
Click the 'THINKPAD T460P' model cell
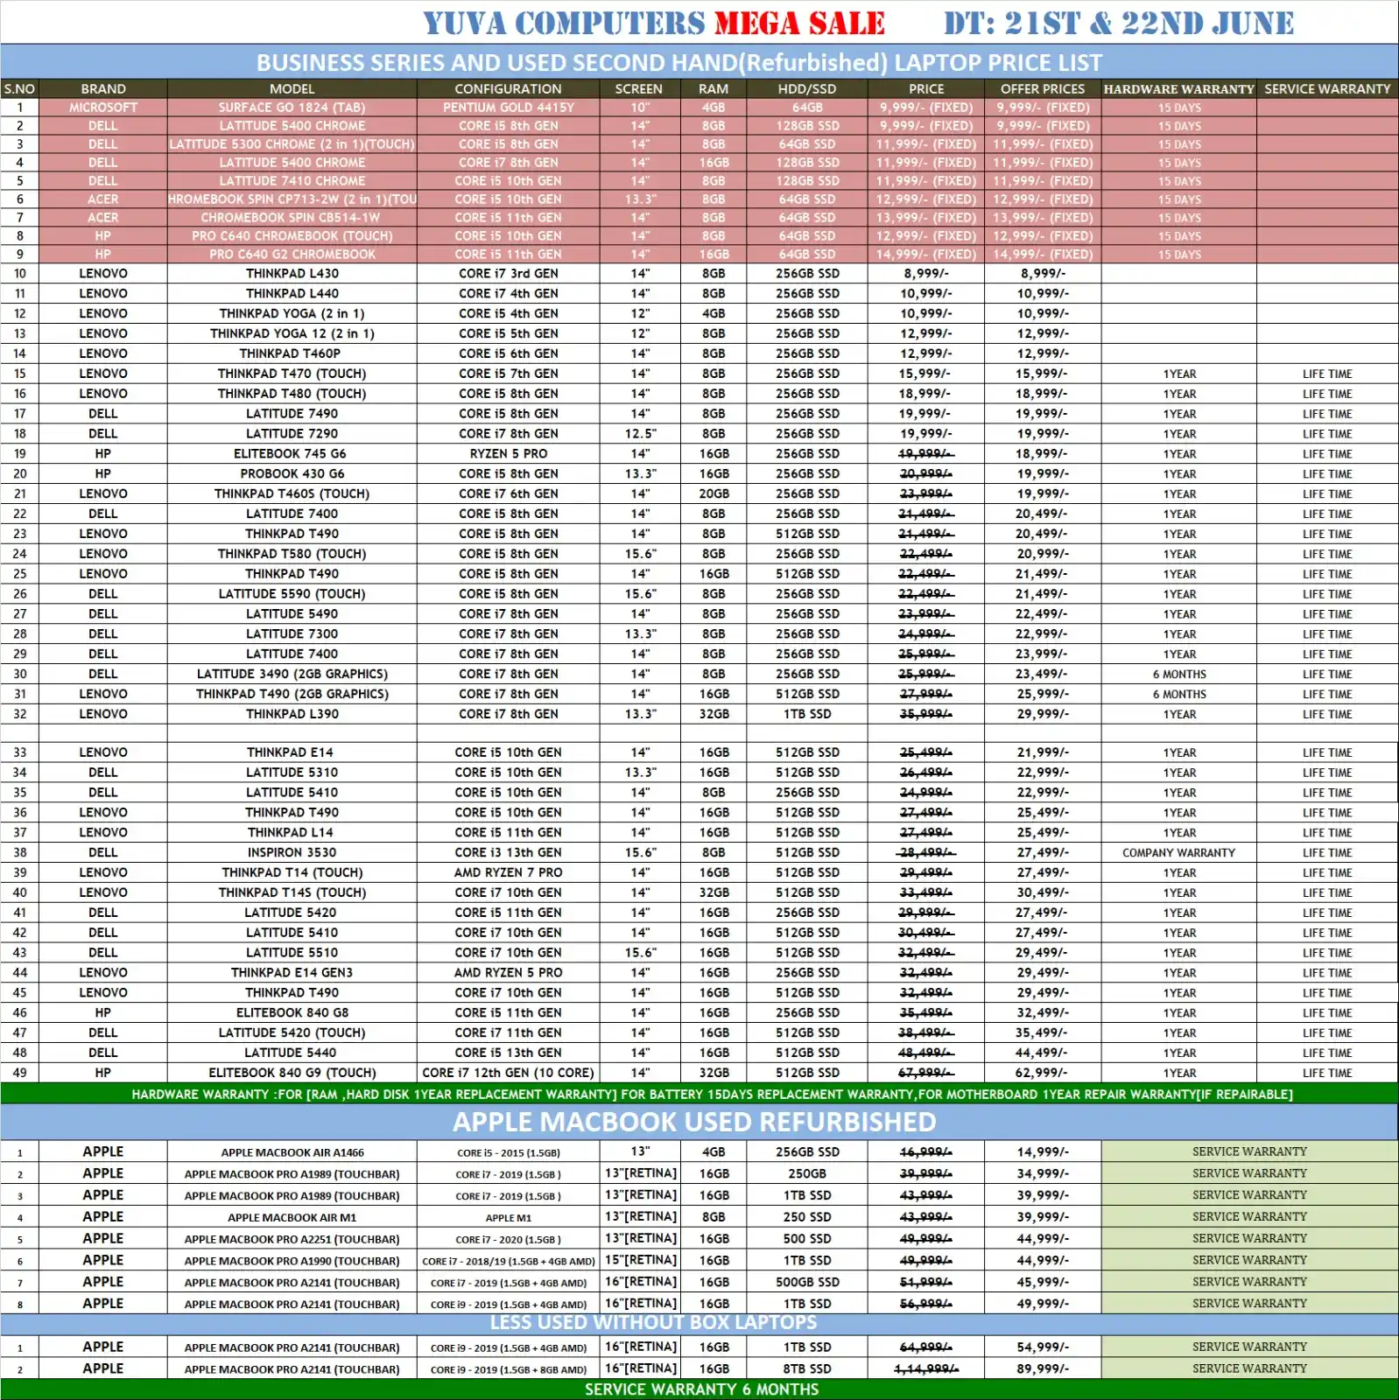tap(292, 354)
